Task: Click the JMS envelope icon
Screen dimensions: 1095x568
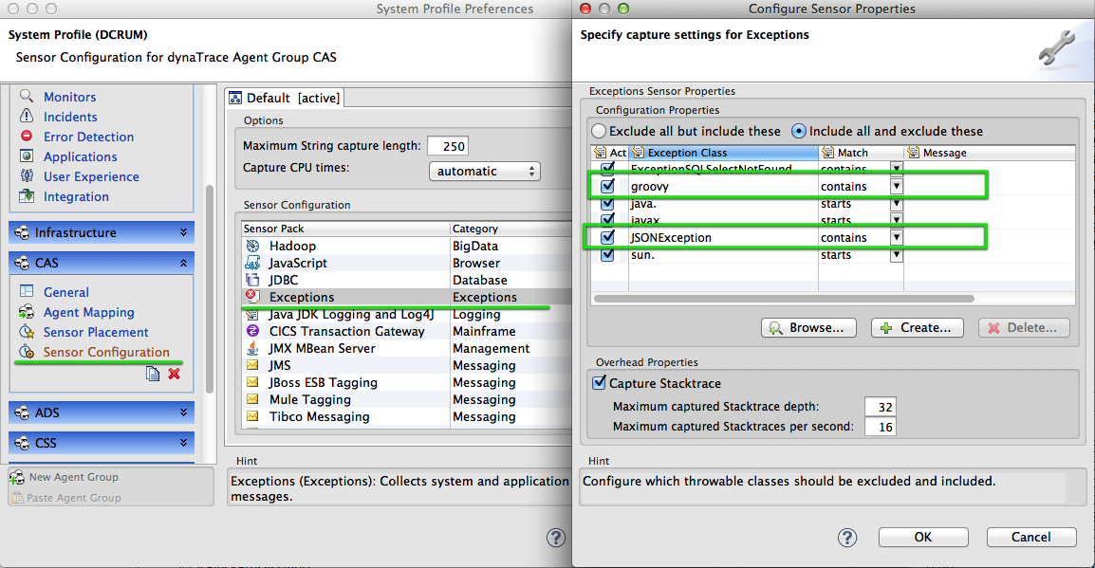Action: 252,365
